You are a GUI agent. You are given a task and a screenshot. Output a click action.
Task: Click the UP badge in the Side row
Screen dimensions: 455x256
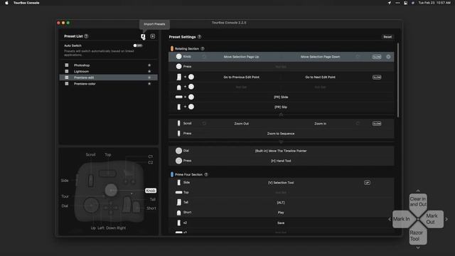pos(367,183)
